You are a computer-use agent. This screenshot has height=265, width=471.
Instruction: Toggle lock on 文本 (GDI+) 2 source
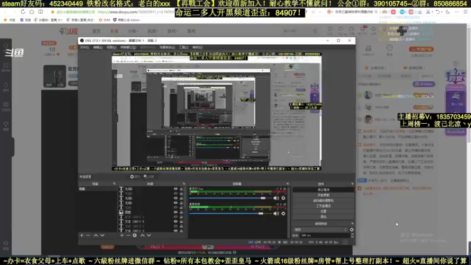tap(181, 230)
